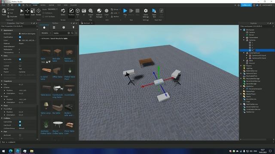Toggle the Collisions checkbox
Viewport: 275px width, 154px height.
(x=43, y=13)
